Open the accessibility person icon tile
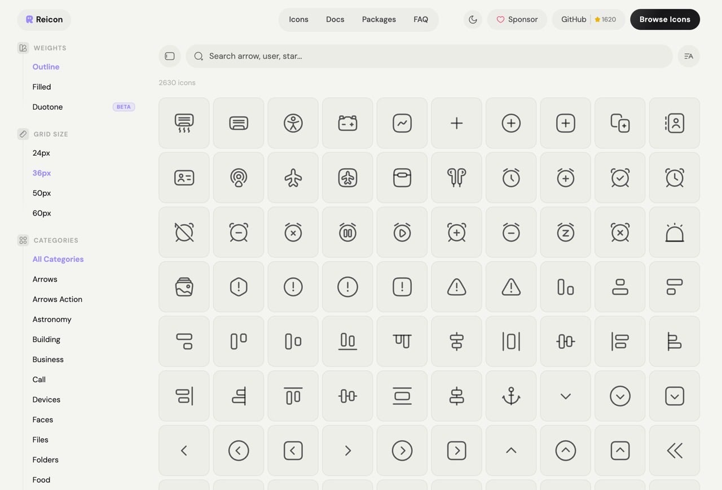722x490 pixels. pos(293,123)
